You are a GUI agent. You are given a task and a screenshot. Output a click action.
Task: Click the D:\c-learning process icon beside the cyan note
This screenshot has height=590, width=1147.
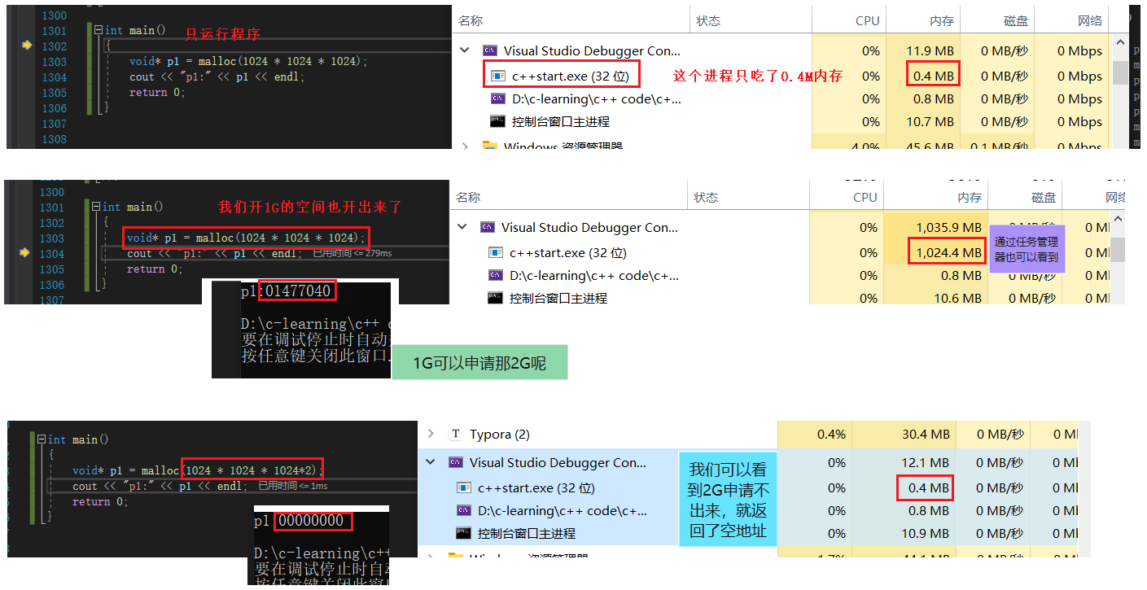(x=463, y=511)
